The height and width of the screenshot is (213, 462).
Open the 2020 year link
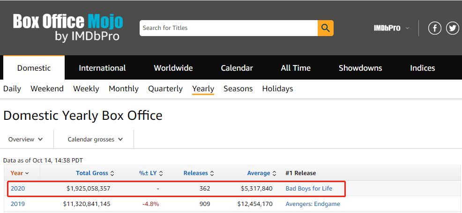click(18, 189)
